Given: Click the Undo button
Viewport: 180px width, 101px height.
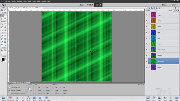Looking at the screenshot, I should [x=17, y=98].
